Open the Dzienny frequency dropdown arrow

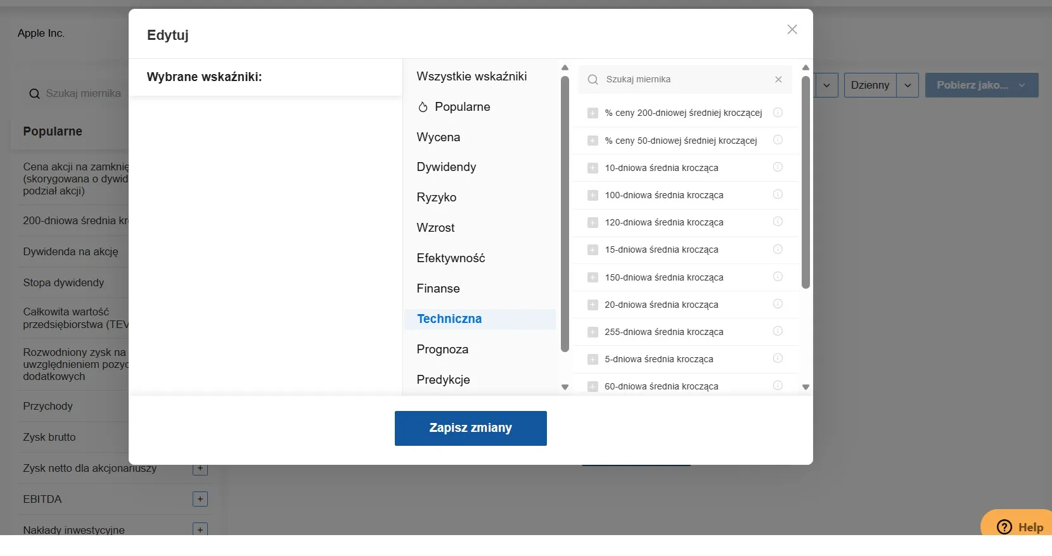tap(908, 85)
